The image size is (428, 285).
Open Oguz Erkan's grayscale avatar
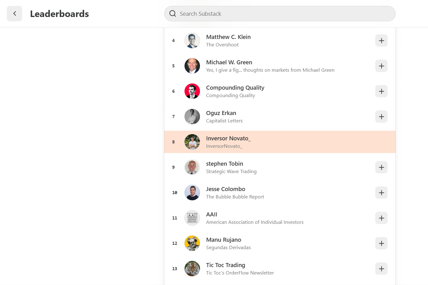tap(192, 117)
